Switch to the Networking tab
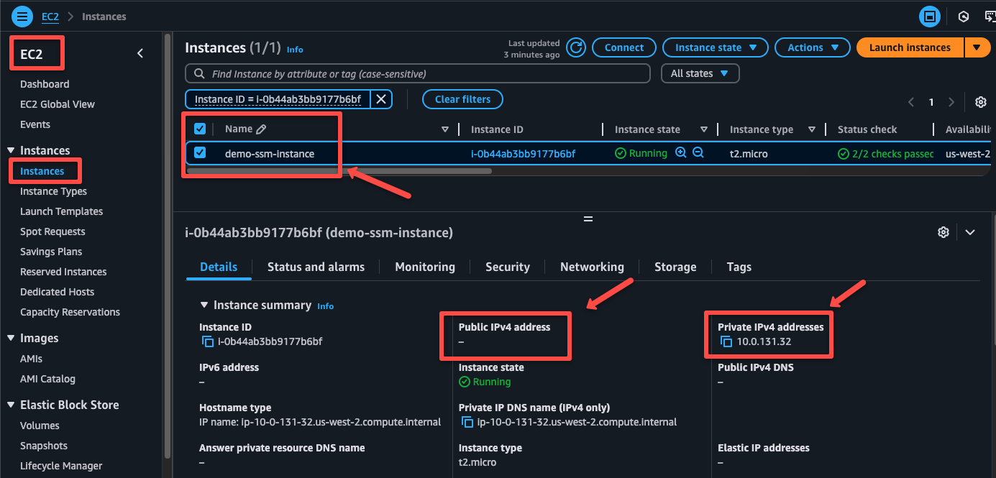Viewport: 996px width, 478px height. [x=591, y=267]
